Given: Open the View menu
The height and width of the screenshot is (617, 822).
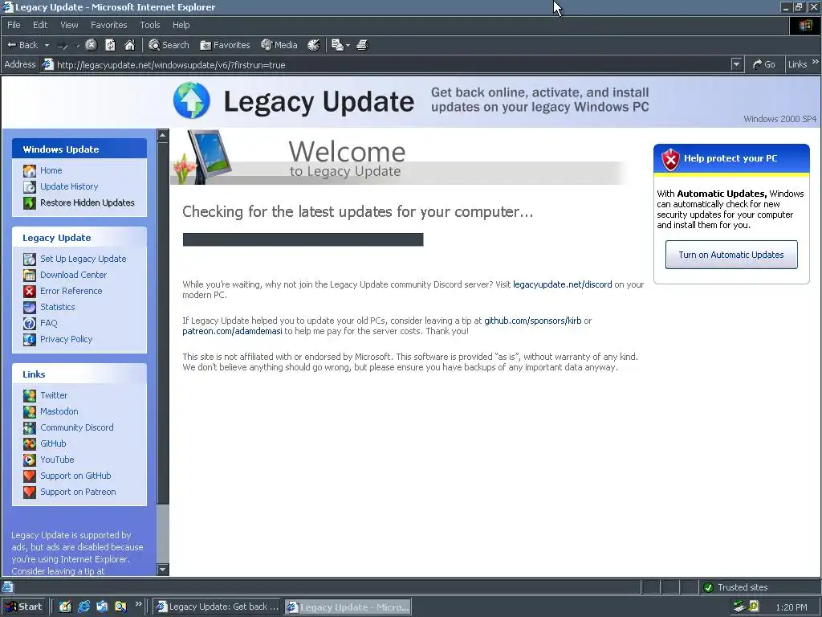Looking at the screenshot, I should pyautogui.click(x=69, y=25).
